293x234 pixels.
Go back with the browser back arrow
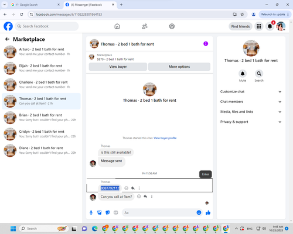[5, 14]
